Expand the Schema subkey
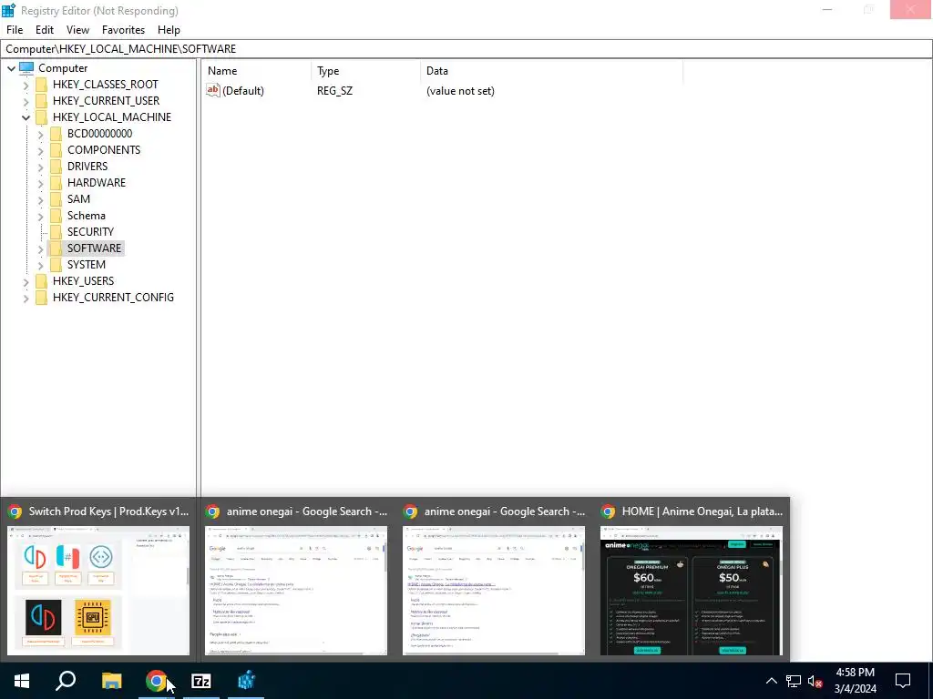Image resolution: width=933 pixels, height=699 pixels. pyautogui.click(x=40, y=216)
